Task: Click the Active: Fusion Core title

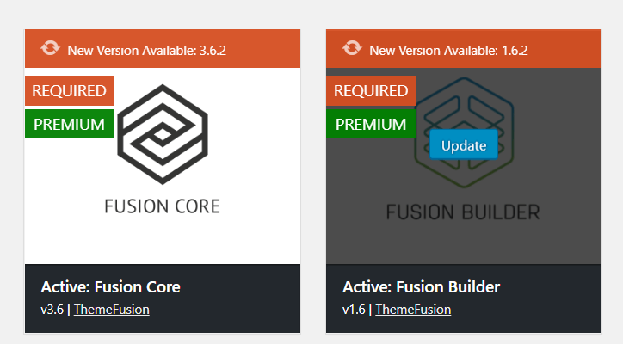Action: click(110, 286)
